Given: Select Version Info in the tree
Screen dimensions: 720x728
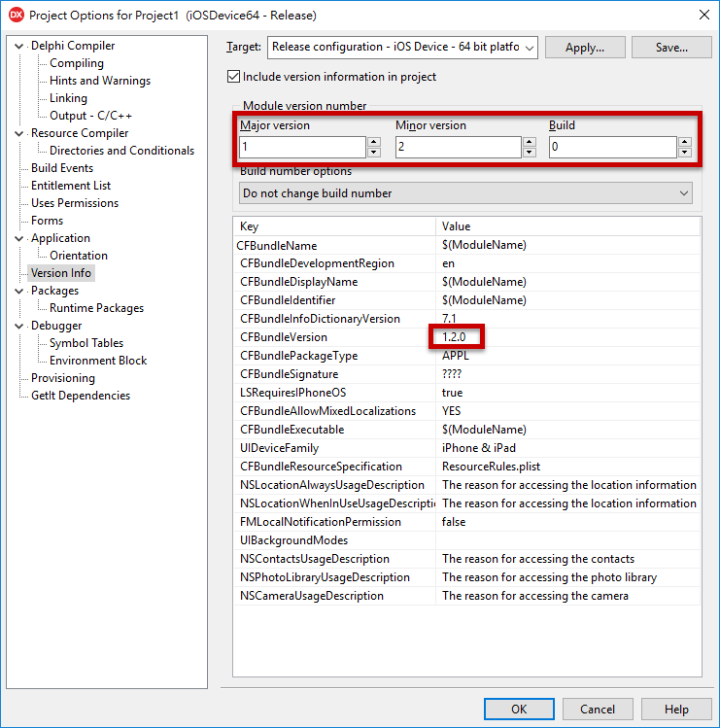Looking at the screenshot, I should pyautogui.click(x=61, y=273).
